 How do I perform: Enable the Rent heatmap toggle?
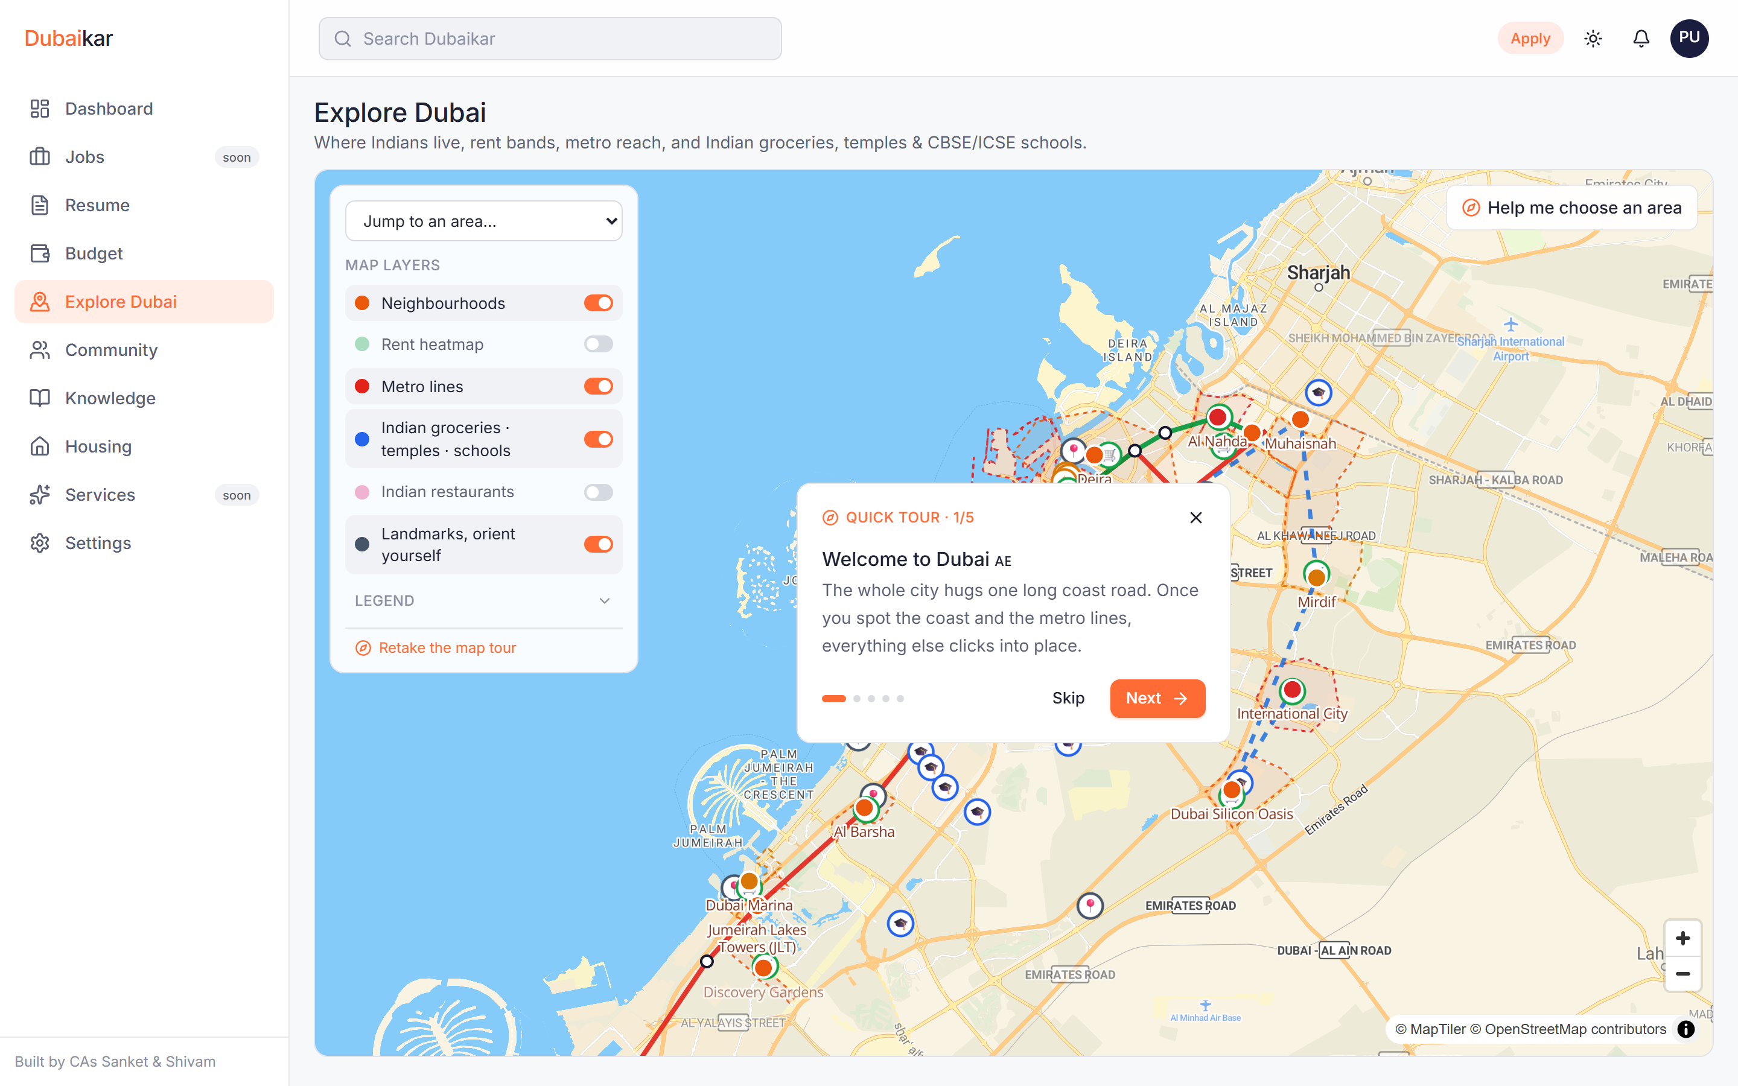tap(598, 344)
